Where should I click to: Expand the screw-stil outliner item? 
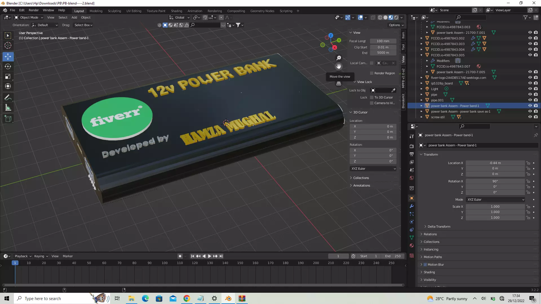pos(422,117)
